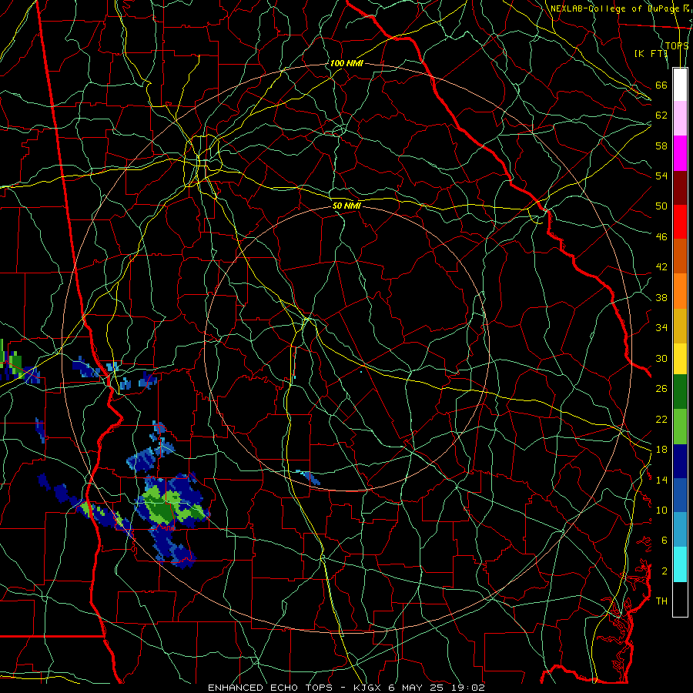Image resolution: width=693 pixels, height=693 pixels.
Task: Click the 19:02 timestamp
Action: point(468,688)
